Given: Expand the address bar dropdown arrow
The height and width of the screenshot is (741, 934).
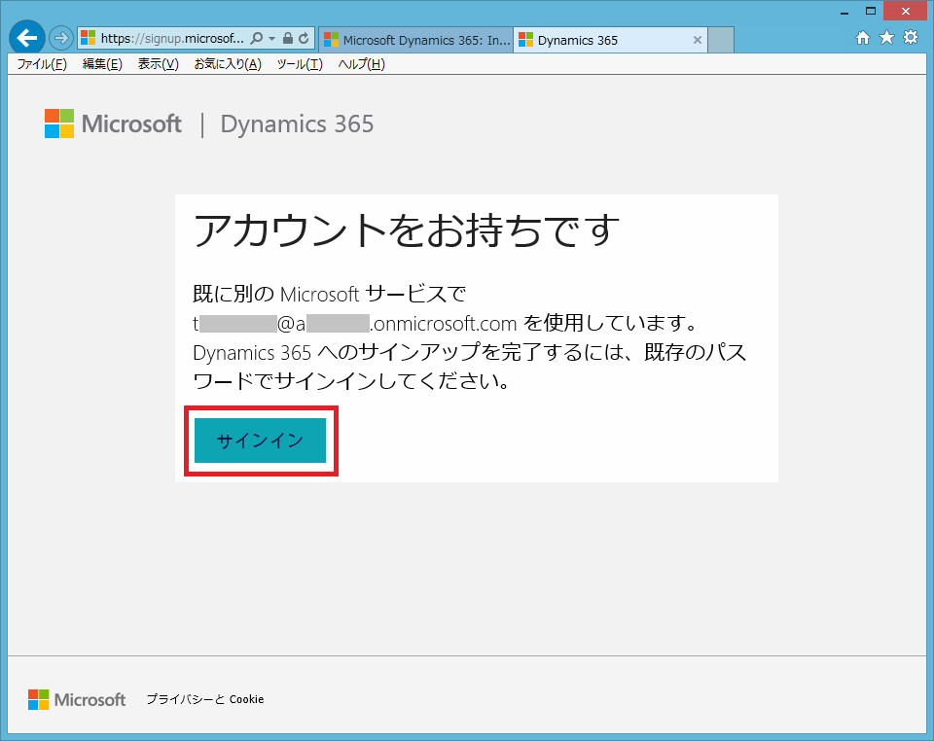Looking at the screenshot, I should point(271,39).
